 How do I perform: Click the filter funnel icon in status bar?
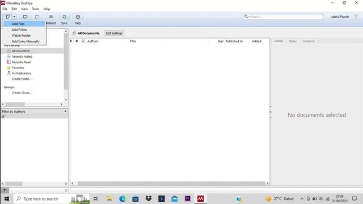pyautogui.click(x=5, y=190)
